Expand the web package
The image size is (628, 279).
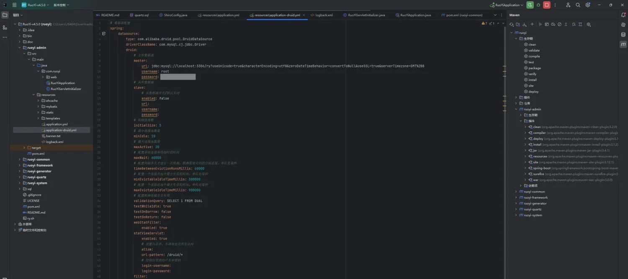[x=43, y=77]
